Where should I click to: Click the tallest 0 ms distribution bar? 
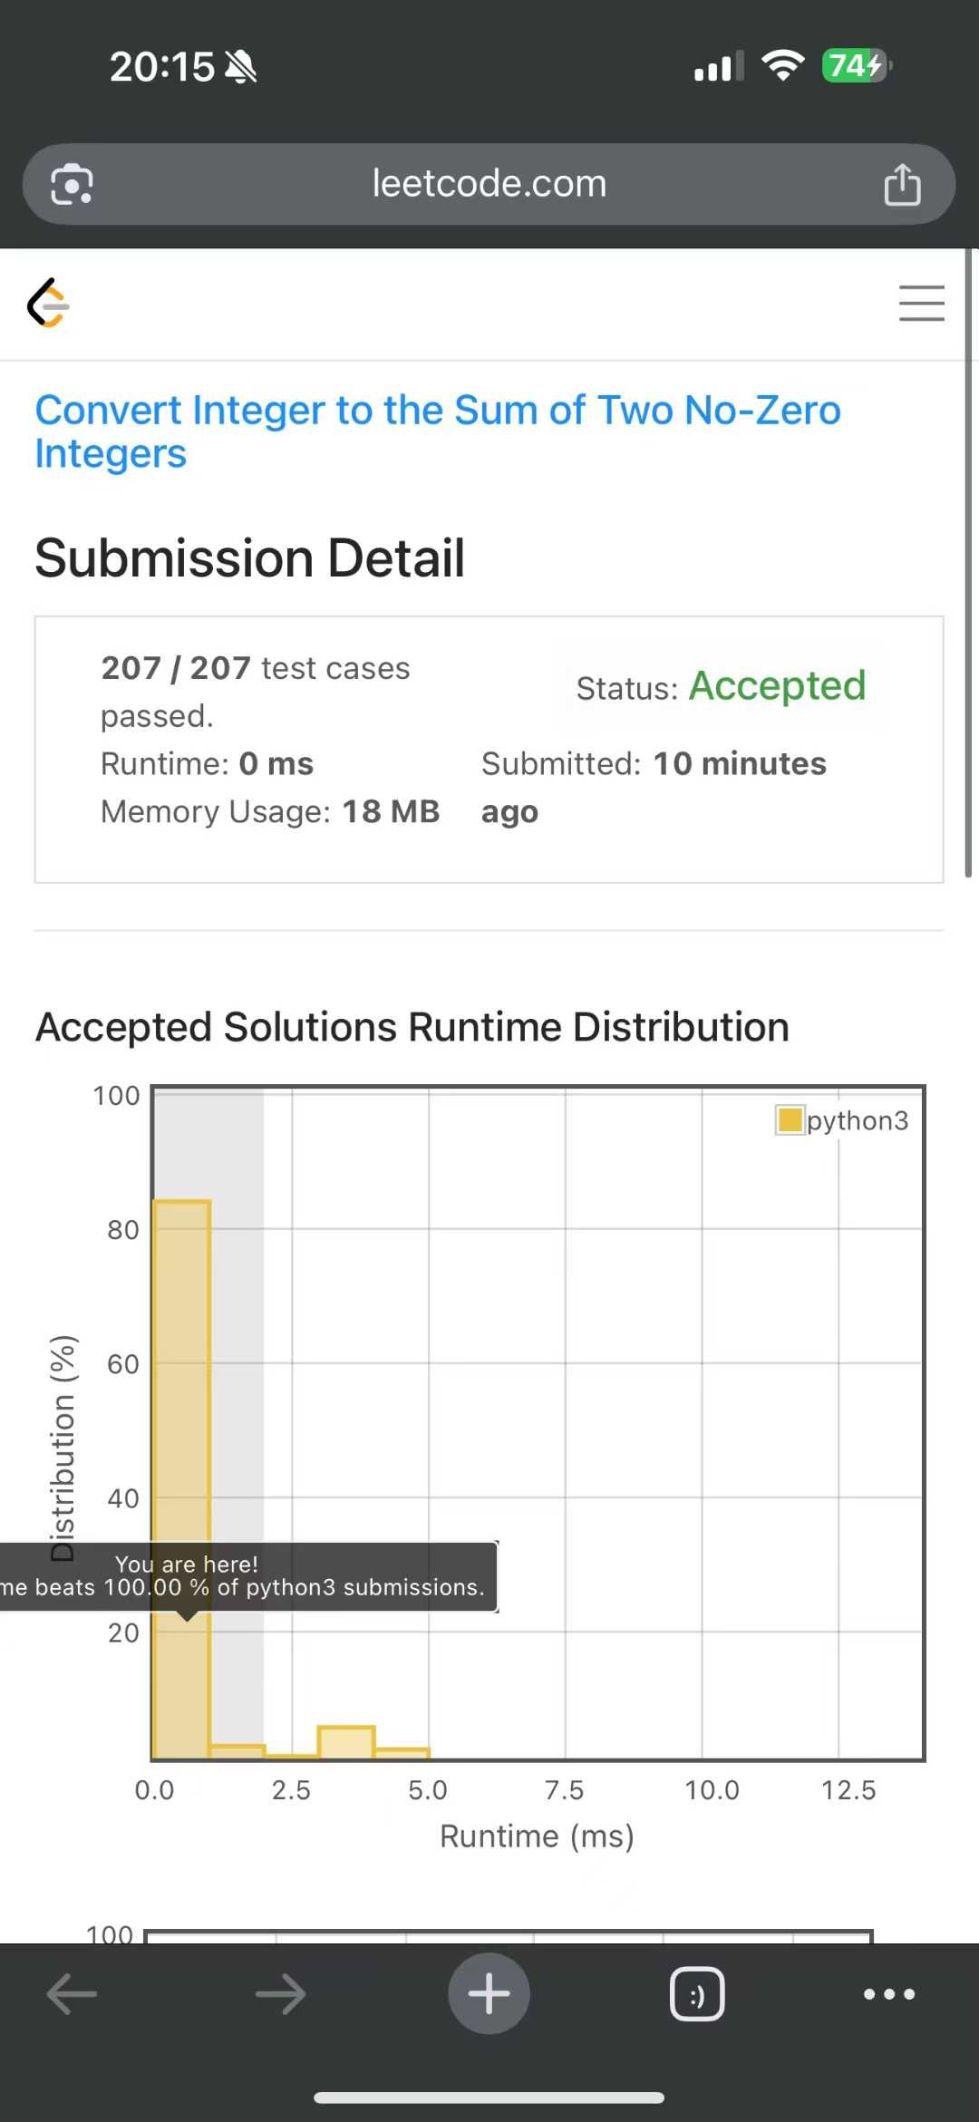(182, 1479)
